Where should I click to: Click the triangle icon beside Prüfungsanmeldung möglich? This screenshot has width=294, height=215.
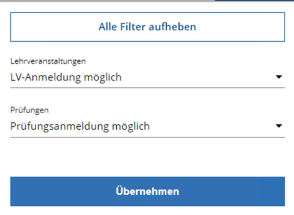pos(279,126)
